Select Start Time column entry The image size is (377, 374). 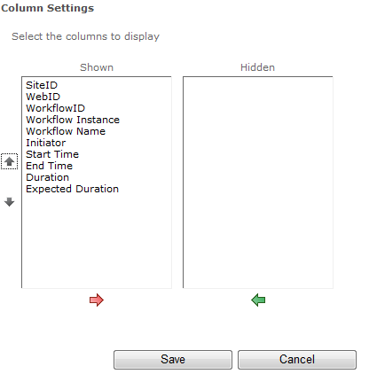tap(52, 154)
